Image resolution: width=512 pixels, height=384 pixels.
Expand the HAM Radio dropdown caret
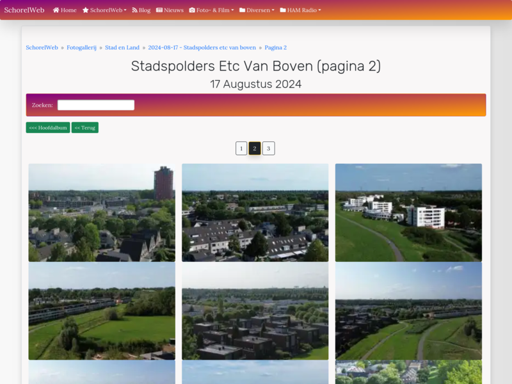point(319,10)
